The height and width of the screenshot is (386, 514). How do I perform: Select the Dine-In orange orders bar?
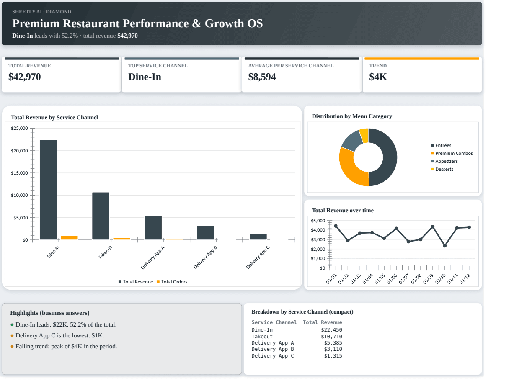(69, 238)
